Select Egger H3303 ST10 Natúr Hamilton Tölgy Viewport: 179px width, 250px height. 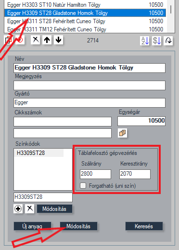pyautogui.click(x=85, y=5)
